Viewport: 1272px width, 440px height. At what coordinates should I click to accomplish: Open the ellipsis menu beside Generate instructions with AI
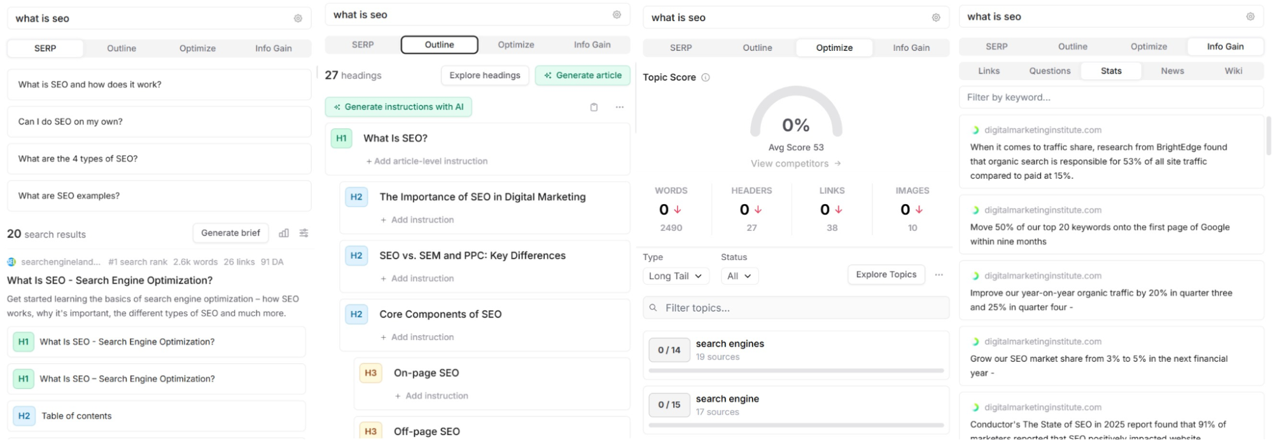(x=620, y=107)
